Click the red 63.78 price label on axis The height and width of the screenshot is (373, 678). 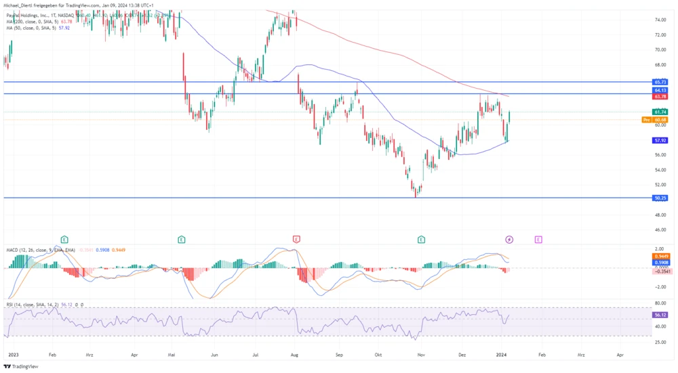tap(660, 97)
